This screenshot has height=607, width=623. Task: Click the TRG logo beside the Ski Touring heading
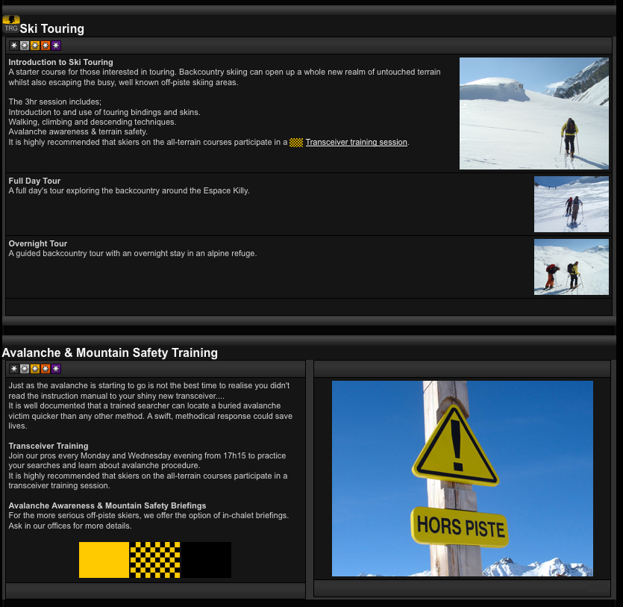click(x=11, y=24)
